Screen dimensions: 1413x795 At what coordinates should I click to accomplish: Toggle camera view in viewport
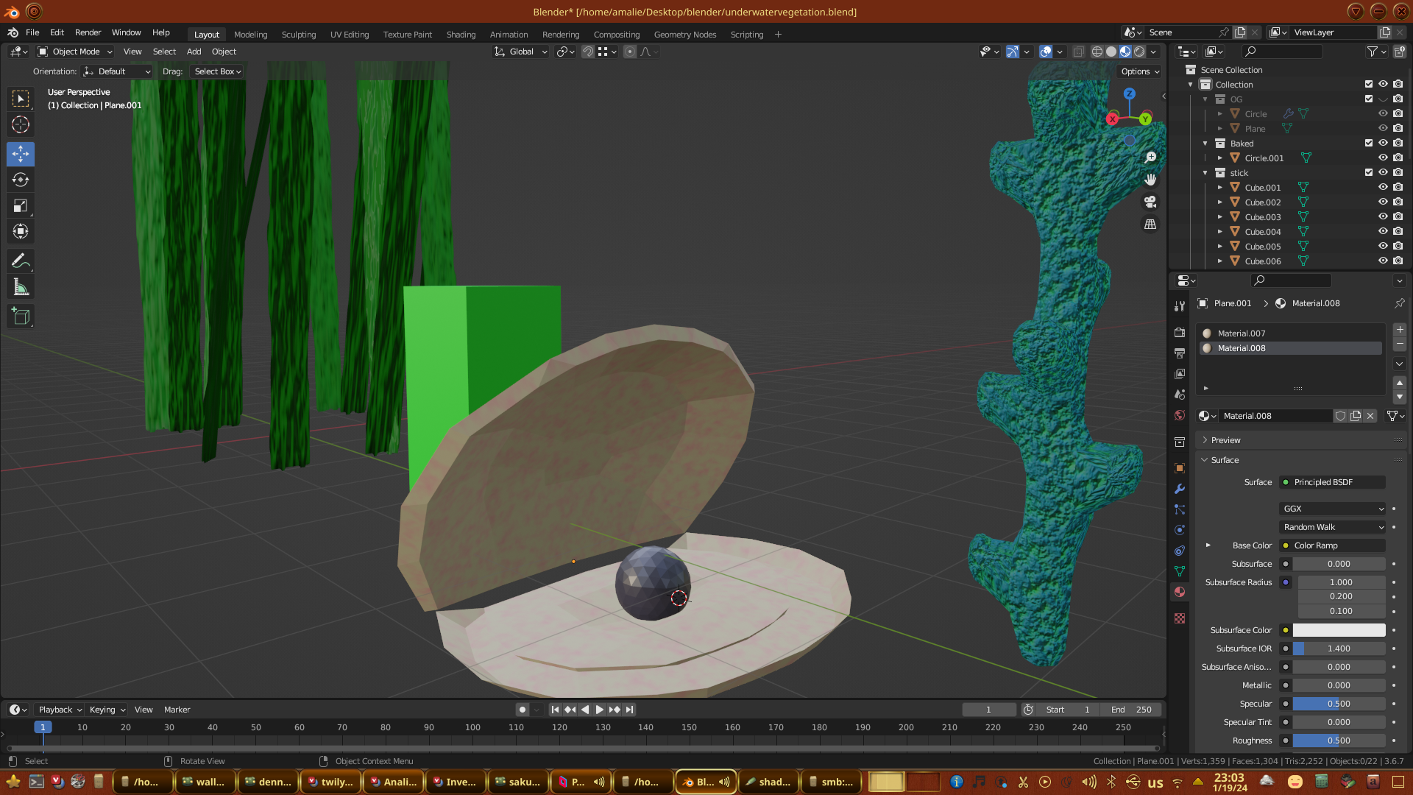(1150, 202)
